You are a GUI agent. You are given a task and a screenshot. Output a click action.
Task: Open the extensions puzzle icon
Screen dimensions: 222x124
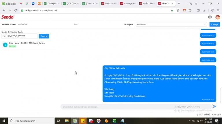point(190,10)
